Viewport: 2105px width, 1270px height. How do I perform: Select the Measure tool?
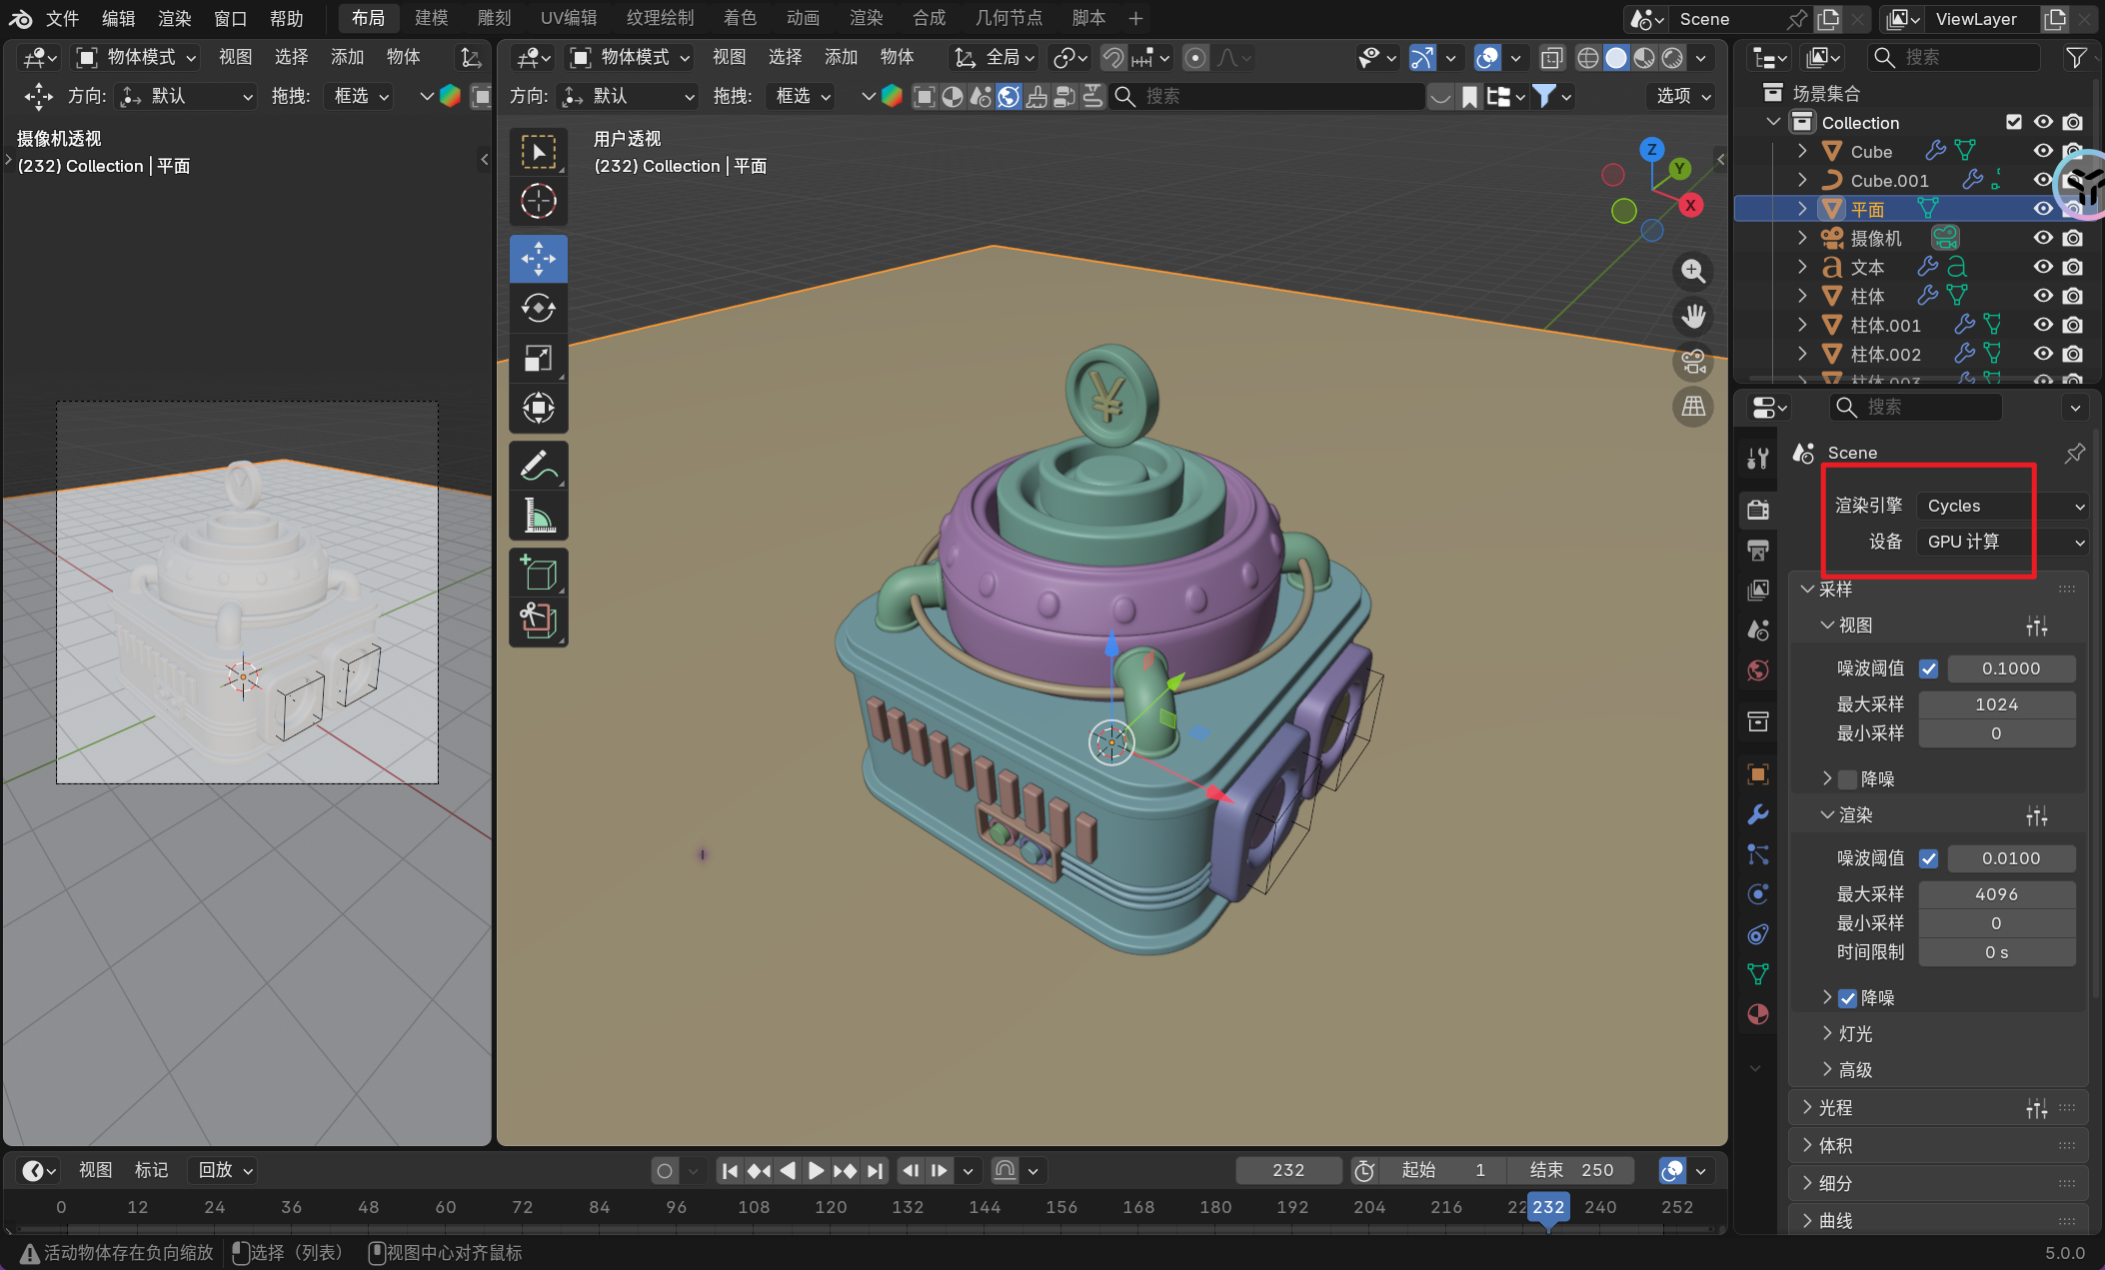(538, 517)
